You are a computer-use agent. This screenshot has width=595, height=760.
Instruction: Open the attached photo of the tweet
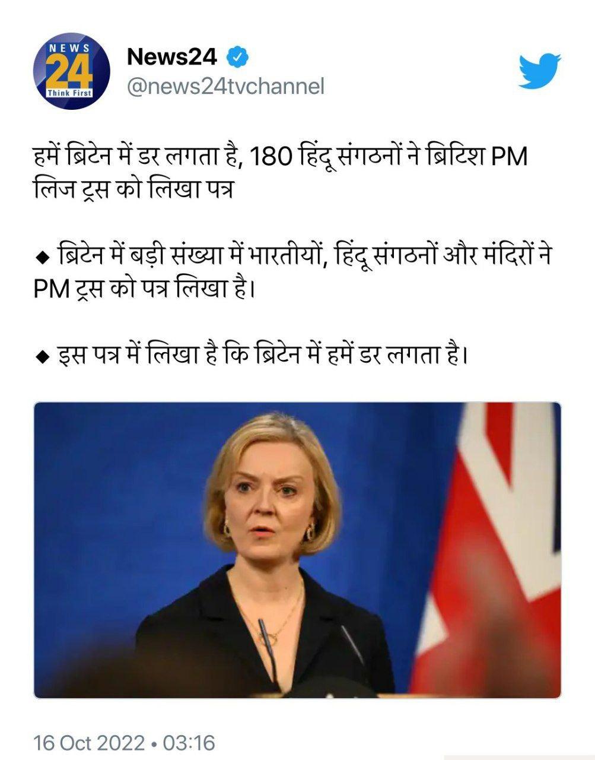tap(297, 550)
